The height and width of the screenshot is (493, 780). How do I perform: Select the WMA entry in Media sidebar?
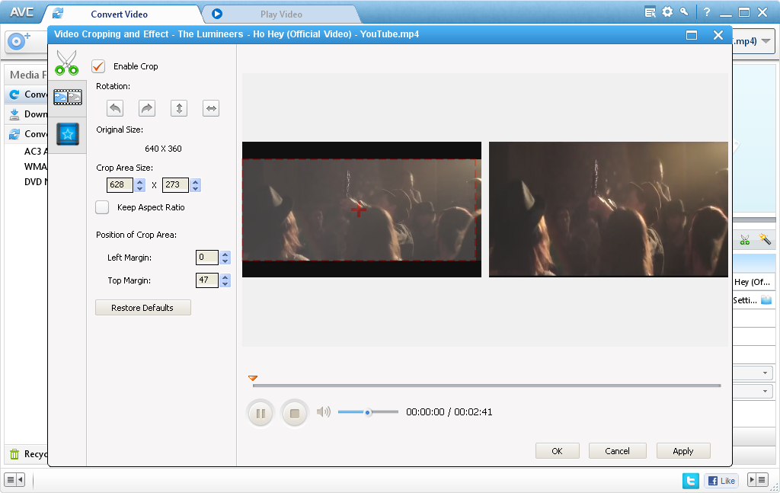point(35,167)
